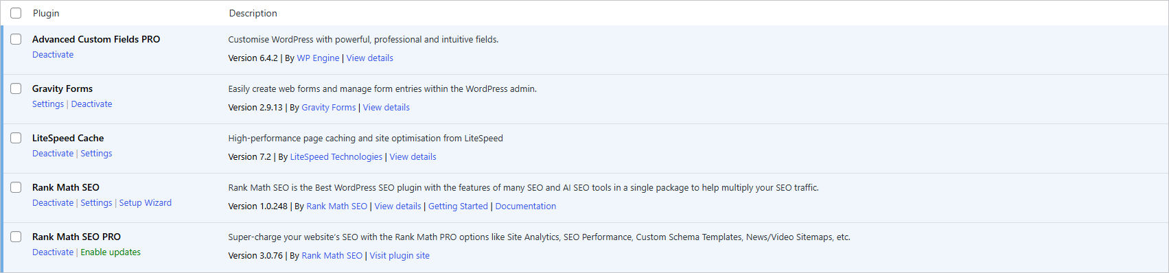
Task: Select the Rank Math SEO PRO checkbox
Action: 16,237
